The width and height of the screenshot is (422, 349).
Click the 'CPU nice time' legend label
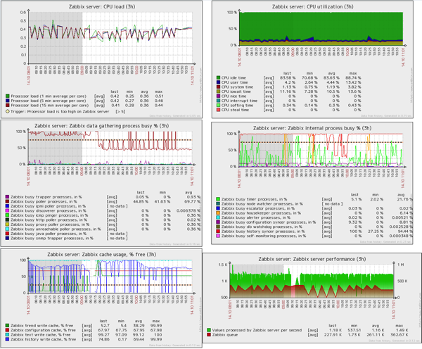(x=234, y=96)
